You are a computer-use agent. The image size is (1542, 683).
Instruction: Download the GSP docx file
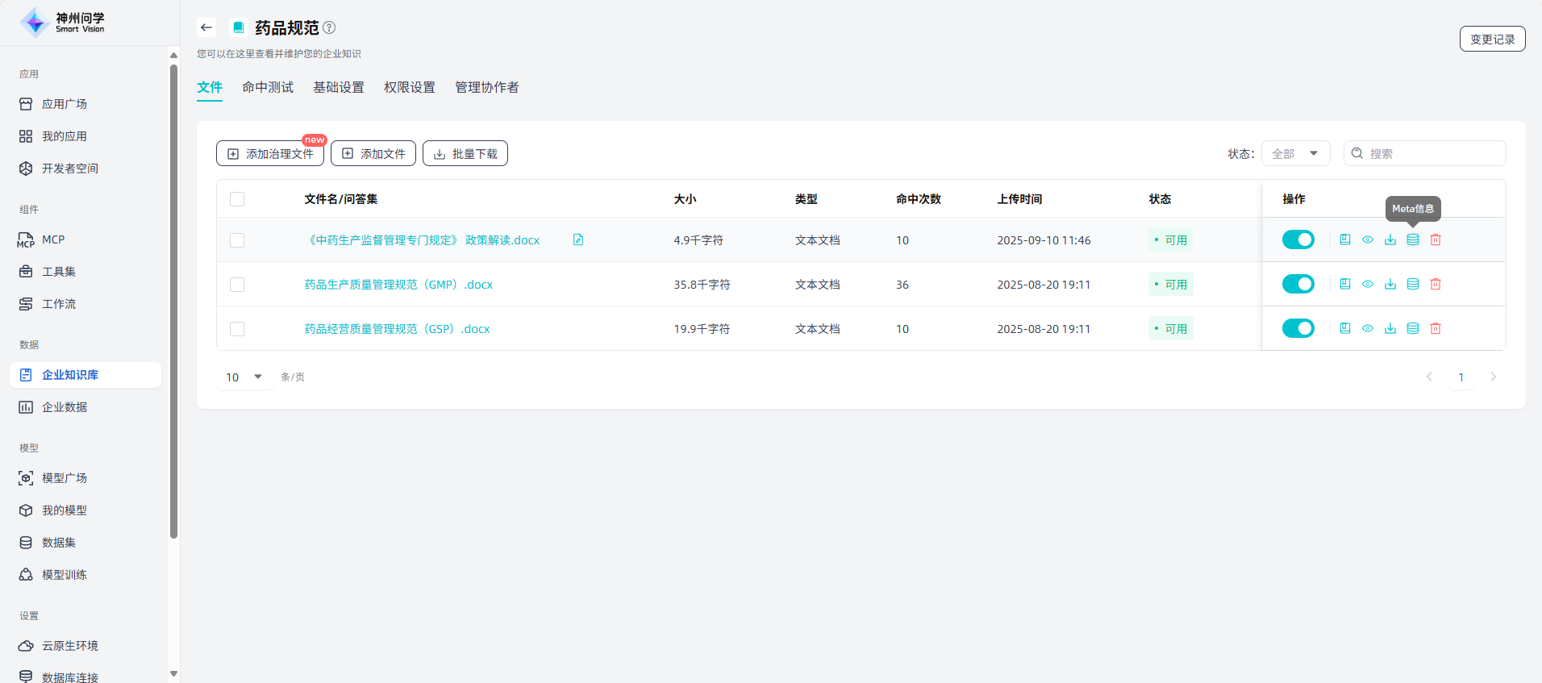[x=1390, y=328]
